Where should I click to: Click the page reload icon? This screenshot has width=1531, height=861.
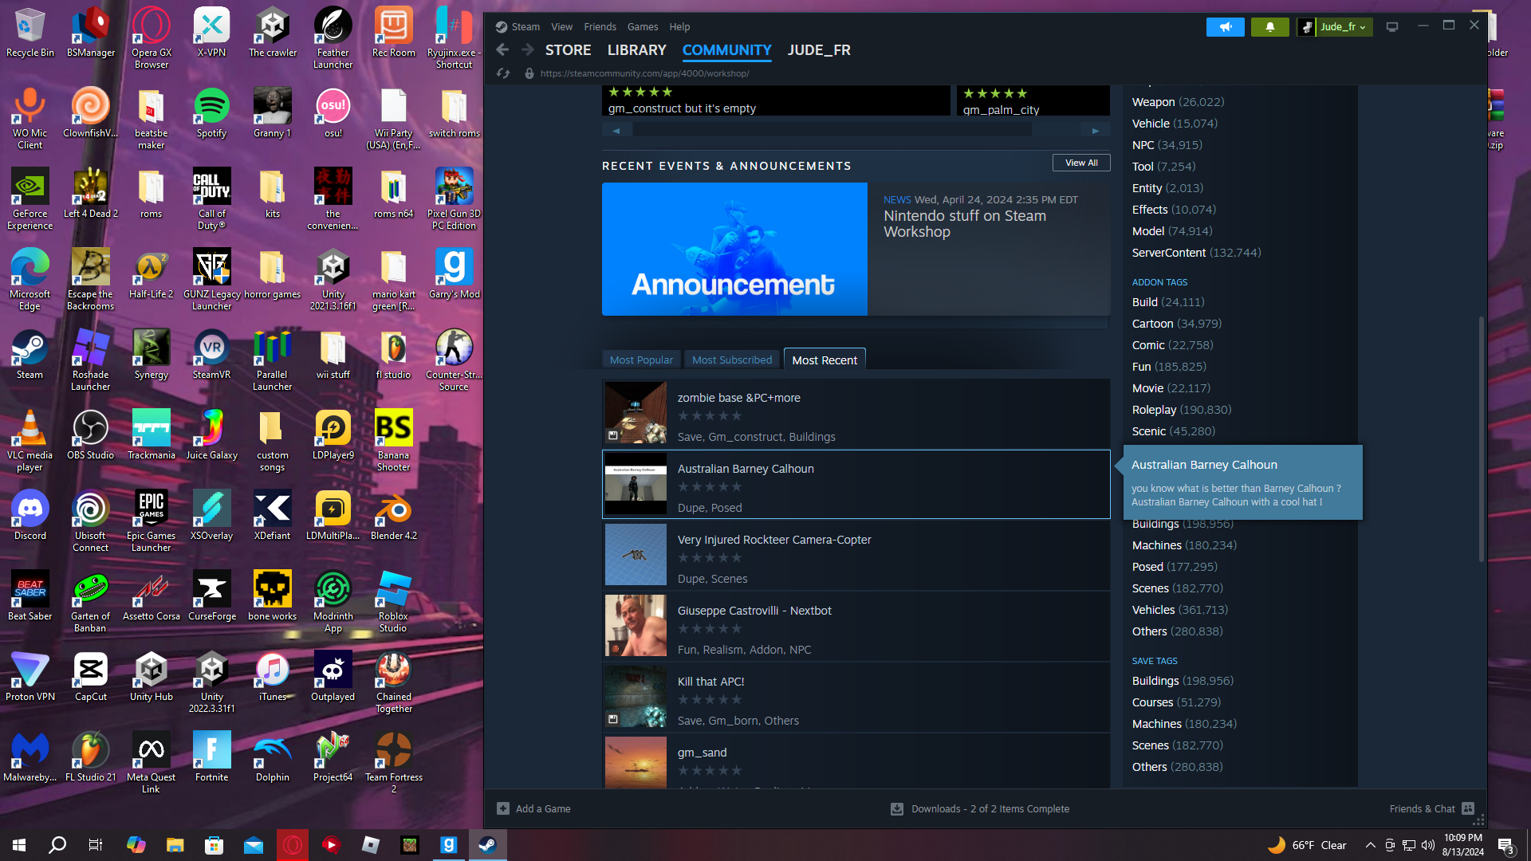coord(503,73)
